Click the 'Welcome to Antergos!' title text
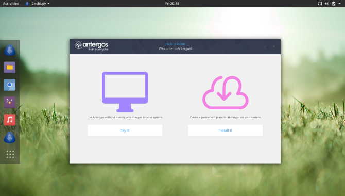The height and width of the screenshot is (196, 345). coord(175,48)
